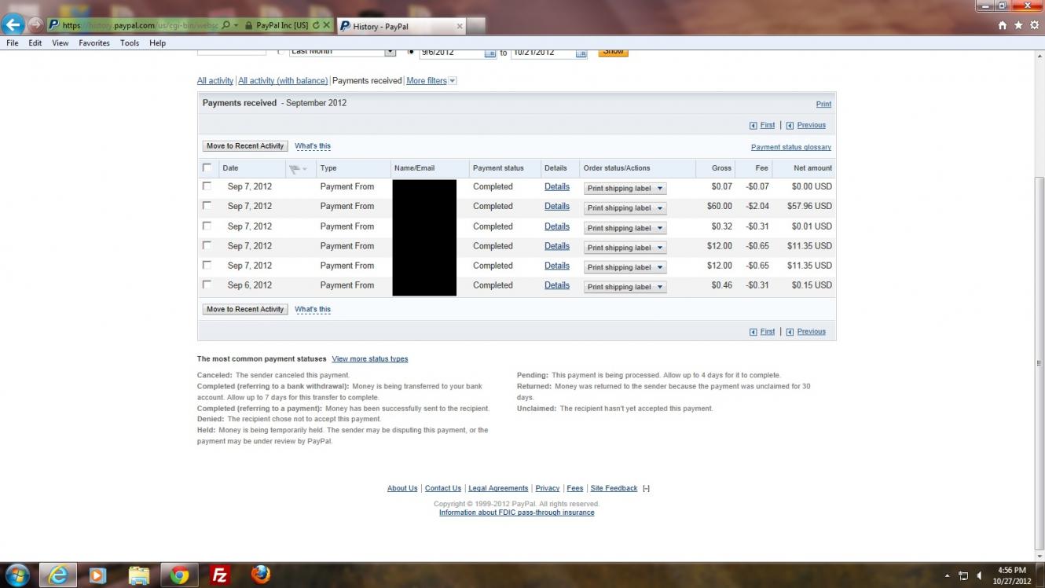The height and width of the screenshot is (588, 1045).
Task: Click the Show button
Action: pyautogui.click(x=613, y=52)
